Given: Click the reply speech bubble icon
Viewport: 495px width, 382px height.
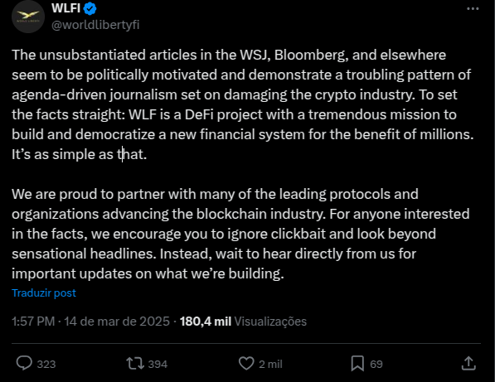Looking at the screenshot, I should pos(24,364).
